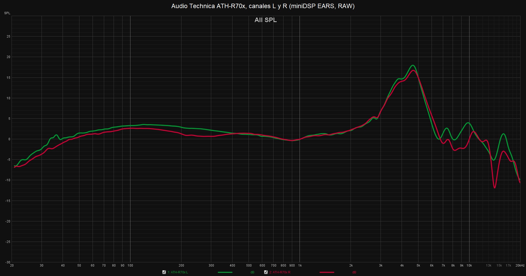The width and height of the screenshot is (526, 276).
Task: Select the '2: ATH-R70x R' legend label
Action: pos(280,272)
